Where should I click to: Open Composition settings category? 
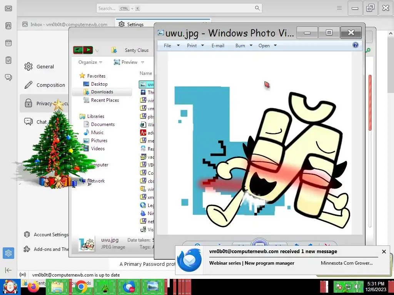click(x=45, y=85)
